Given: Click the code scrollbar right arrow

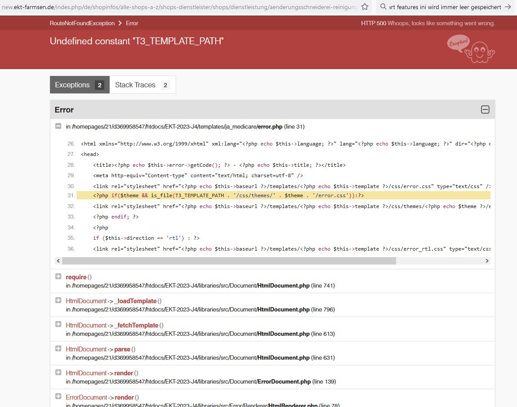Looking at the screenshot, I should click(x=487, y=261).
